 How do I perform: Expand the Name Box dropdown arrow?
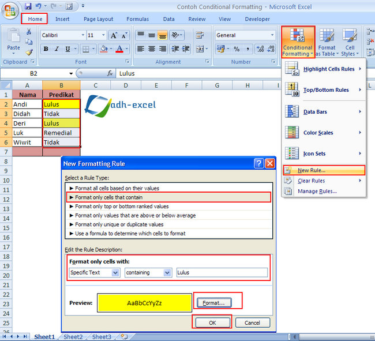[71, 73]
